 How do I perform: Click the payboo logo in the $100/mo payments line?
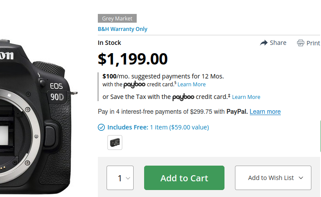click(x=137, y=85)
